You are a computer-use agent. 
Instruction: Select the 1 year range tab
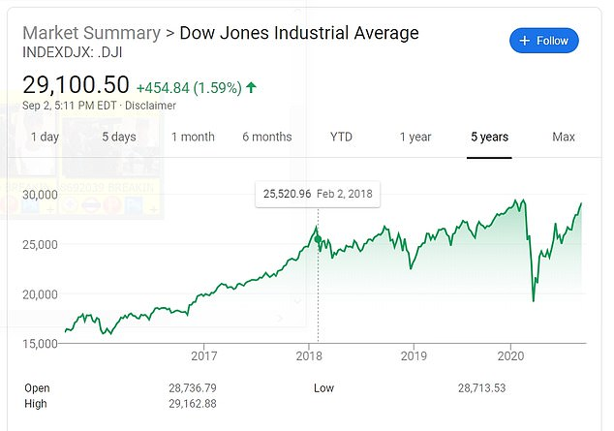(415, 137)
